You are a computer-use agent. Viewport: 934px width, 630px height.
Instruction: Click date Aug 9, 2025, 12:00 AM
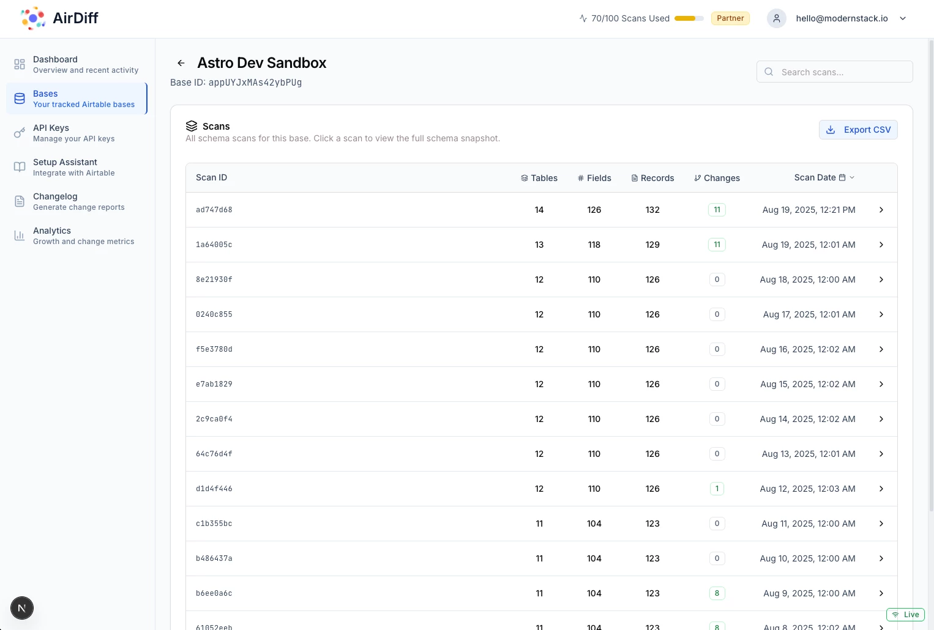(809, 593)
